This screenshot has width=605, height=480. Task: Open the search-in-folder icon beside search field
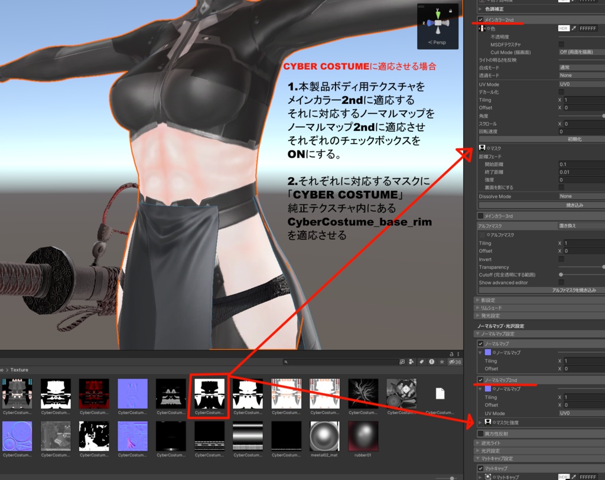pos(402,362)
